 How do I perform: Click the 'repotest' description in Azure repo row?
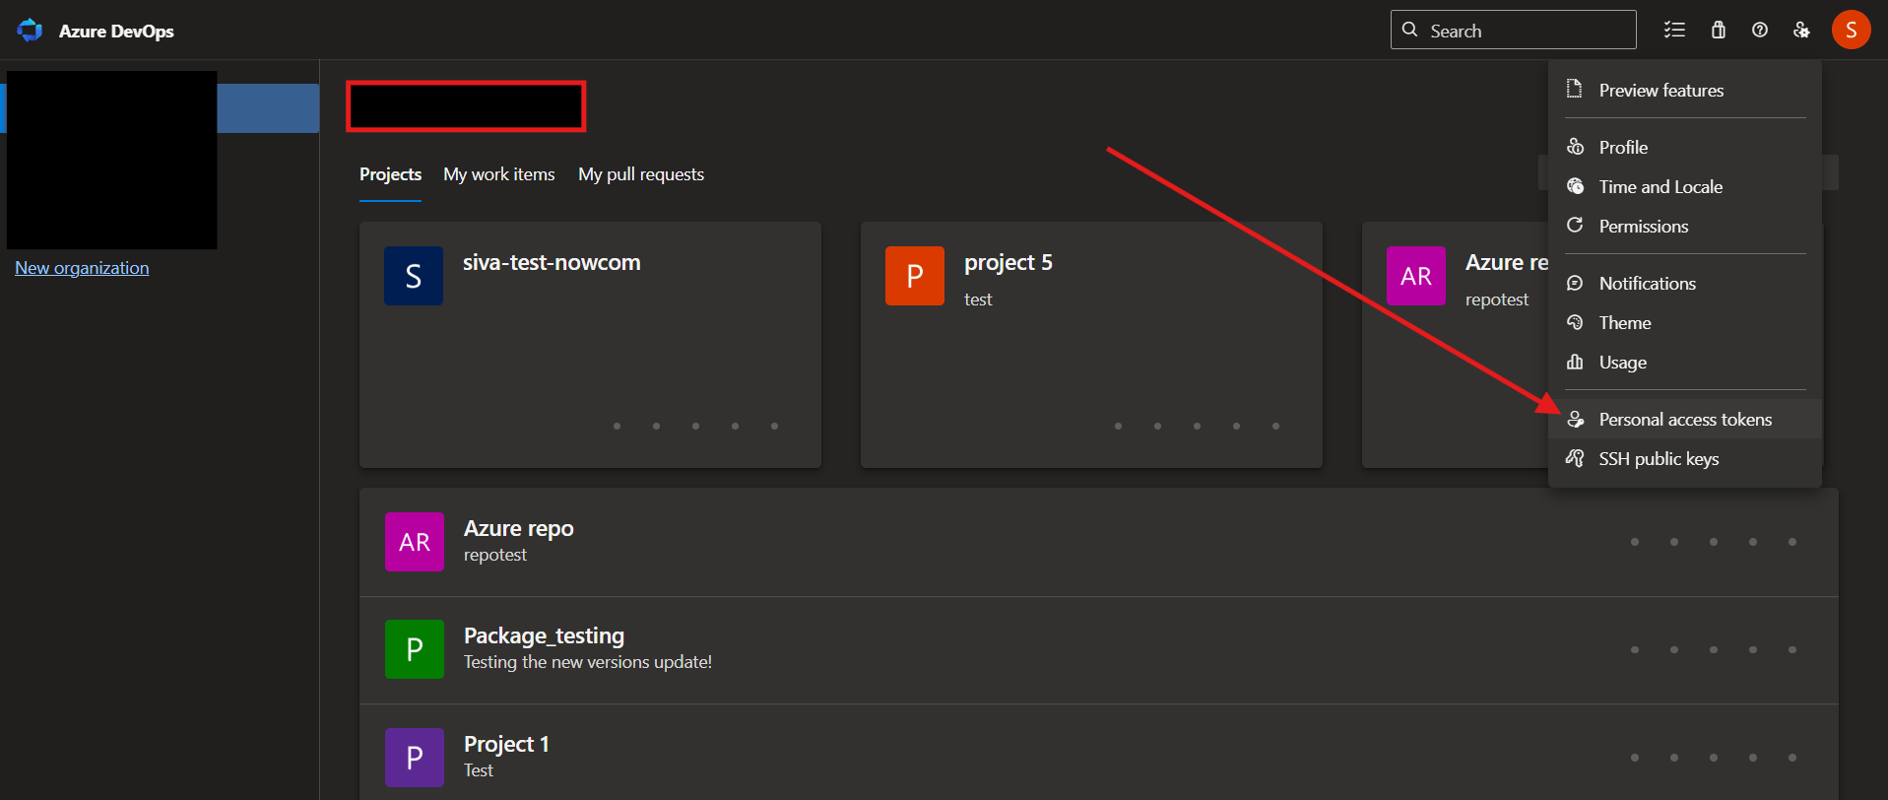(x=495, y=555)
